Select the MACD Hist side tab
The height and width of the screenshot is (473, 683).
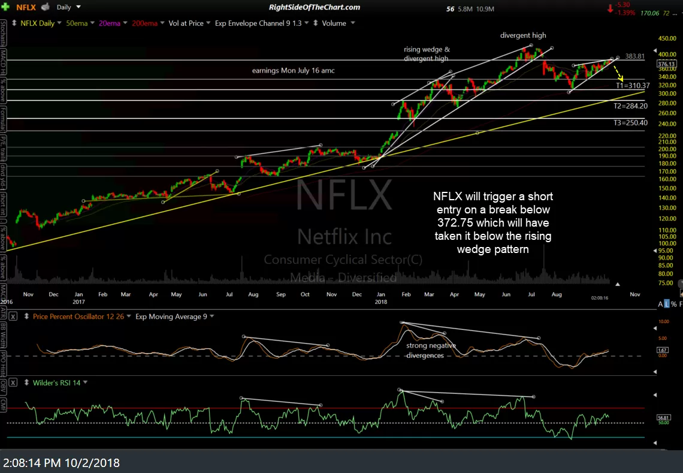(x=3, y=63)
